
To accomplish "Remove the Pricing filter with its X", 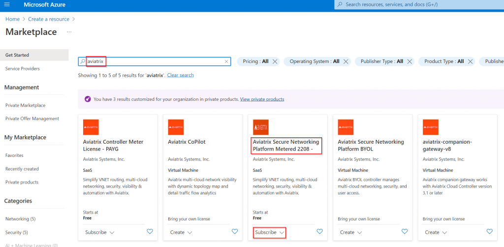I will tap(275, 62).
